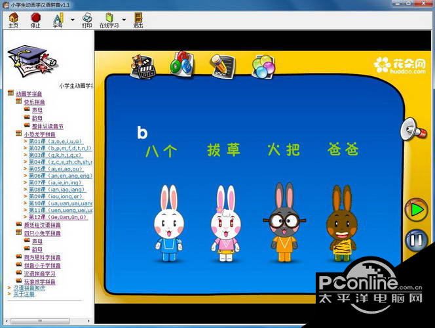The image size is (435, 328).
Task: Collapse the 动画学拼音 root tree node
Action: click(10, 93)
